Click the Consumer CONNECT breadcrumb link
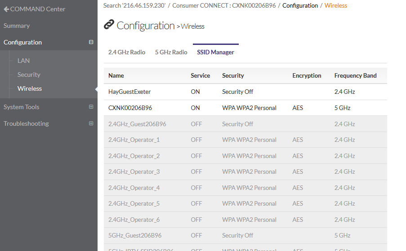406x251 pixels. point(224,5)
